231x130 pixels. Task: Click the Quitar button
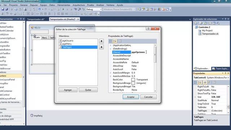(x=88, y=90)
